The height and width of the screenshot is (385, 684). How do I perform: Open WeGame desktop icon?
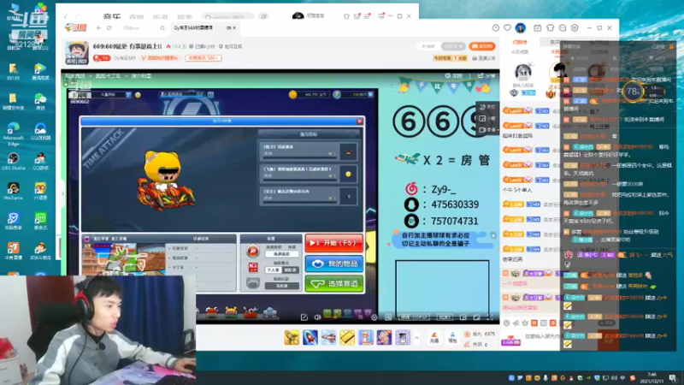point(13,191)
